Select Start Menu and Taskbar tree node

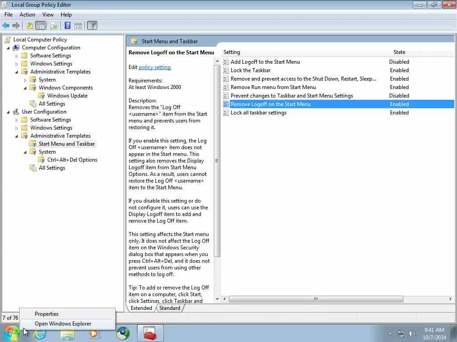[66, 144]
